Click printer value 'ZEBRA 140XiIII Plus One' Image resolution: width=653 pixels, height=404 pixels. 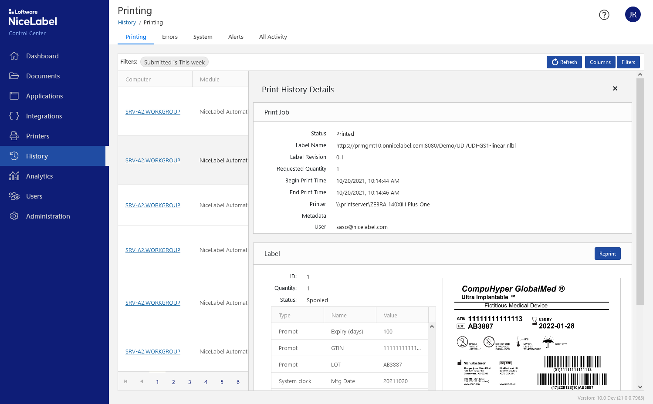pyautogui.click(x=383, y=205)
